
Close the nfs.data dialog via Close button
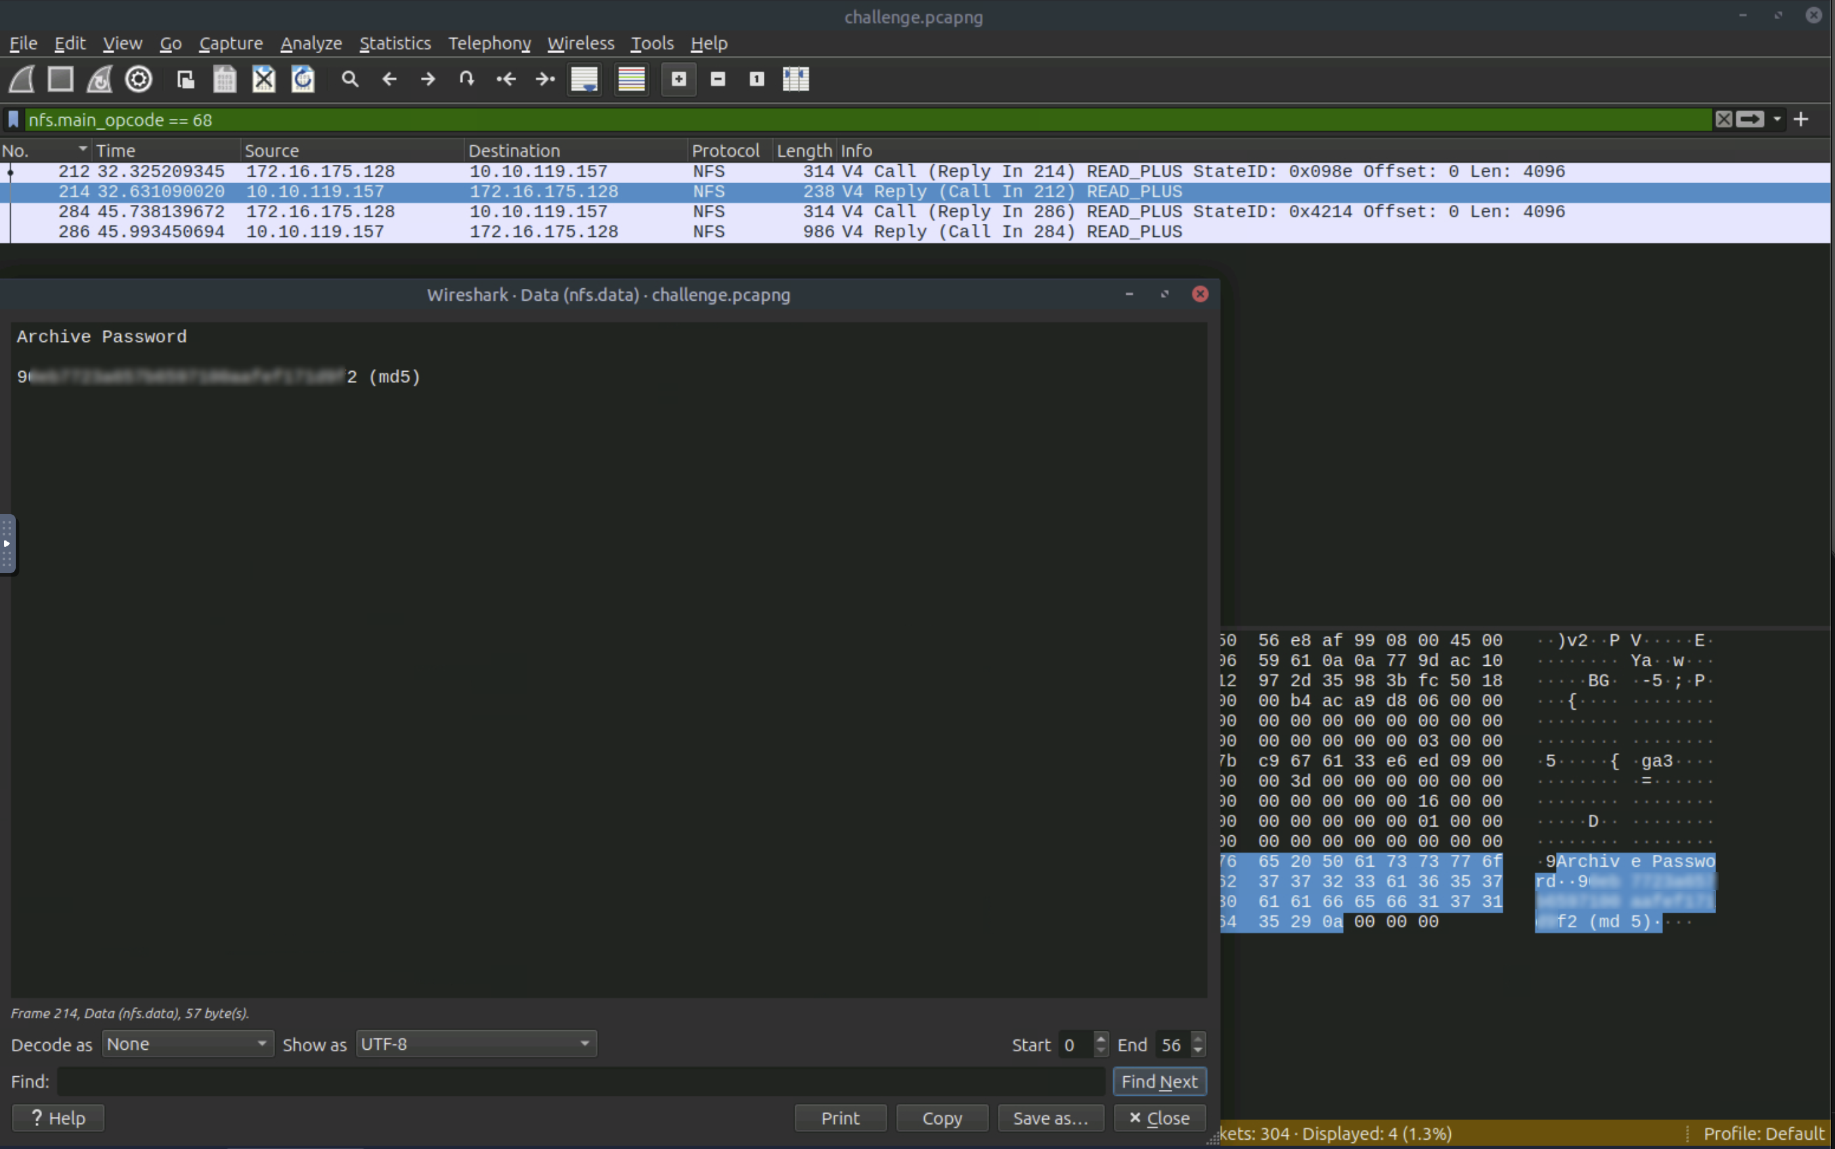(1159, 1118)
